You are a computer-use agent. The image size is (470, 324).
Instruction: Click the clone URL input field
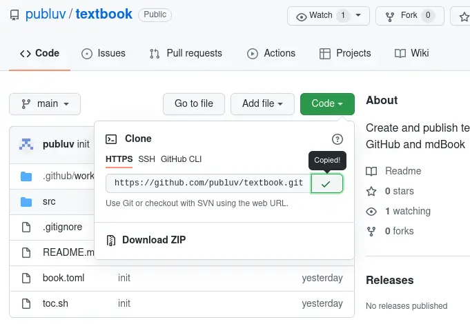click(208, 183)
